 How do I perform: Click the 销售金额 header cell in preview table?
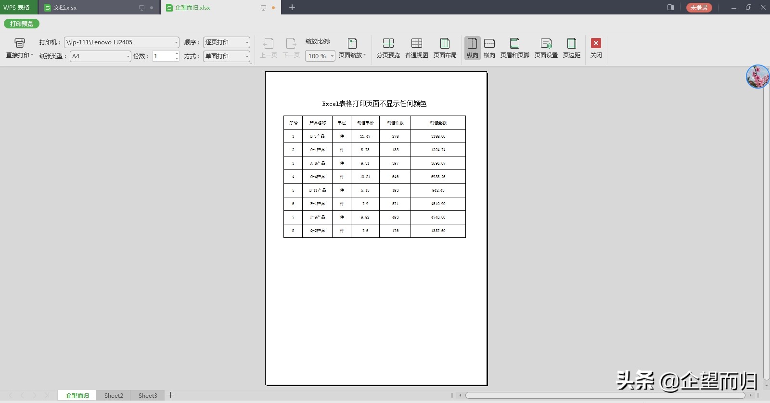438,123
